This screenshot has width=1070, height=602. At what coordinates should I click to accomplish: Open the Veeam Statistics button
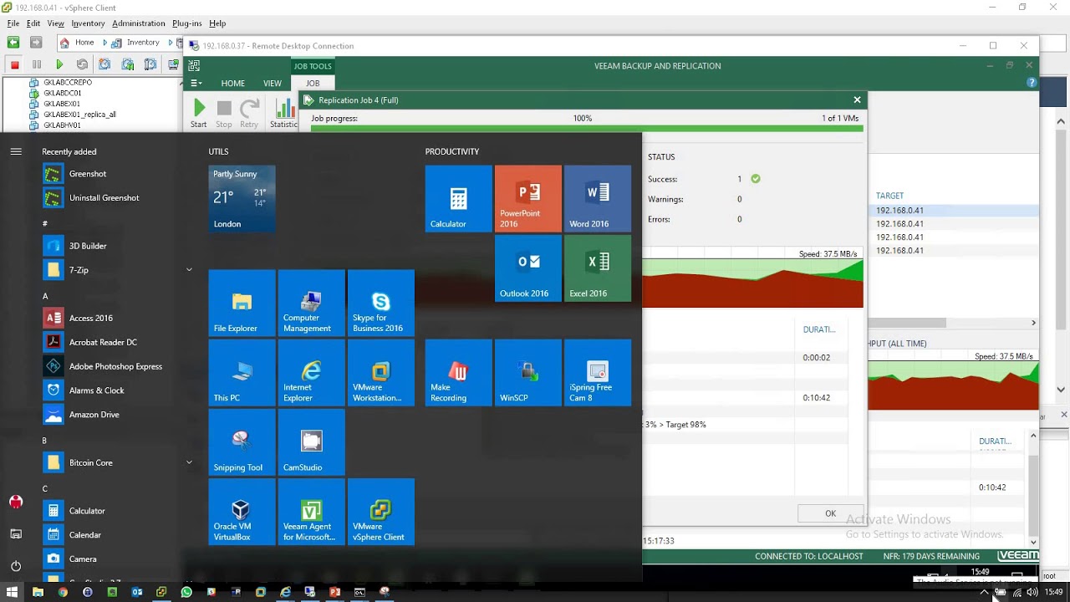283,114
